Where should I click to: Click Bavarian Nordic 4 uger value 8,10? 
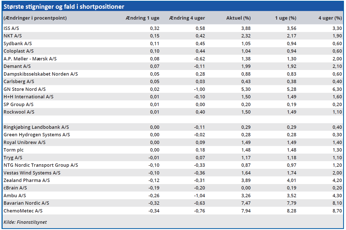click(337, 203)
